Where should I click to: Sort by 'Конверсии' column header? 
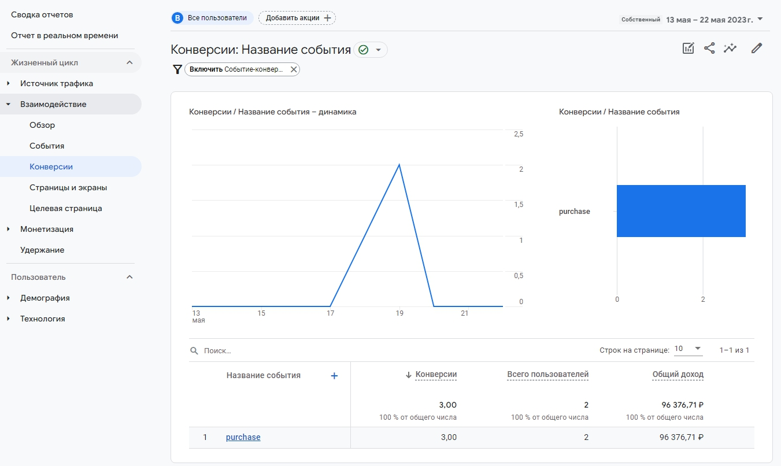click(436, 375)
